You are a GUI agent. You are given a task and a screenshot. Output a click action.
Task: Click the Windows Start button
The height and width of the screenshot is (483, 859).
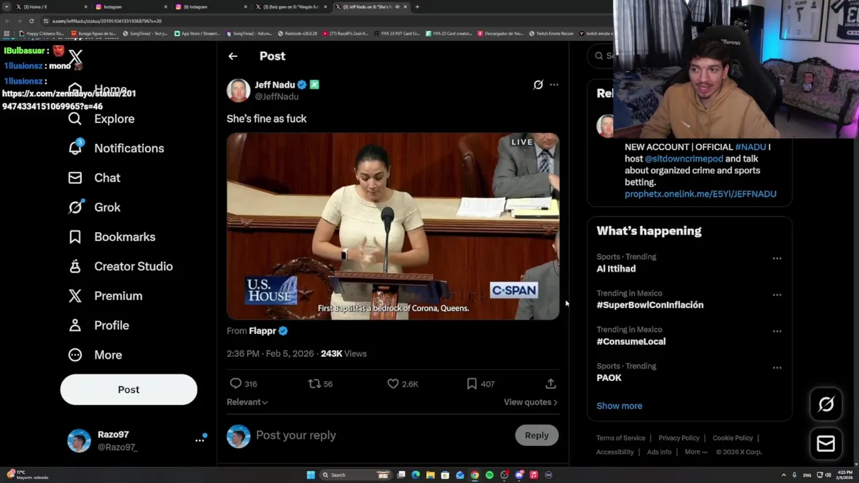click(x=311, y=475)
